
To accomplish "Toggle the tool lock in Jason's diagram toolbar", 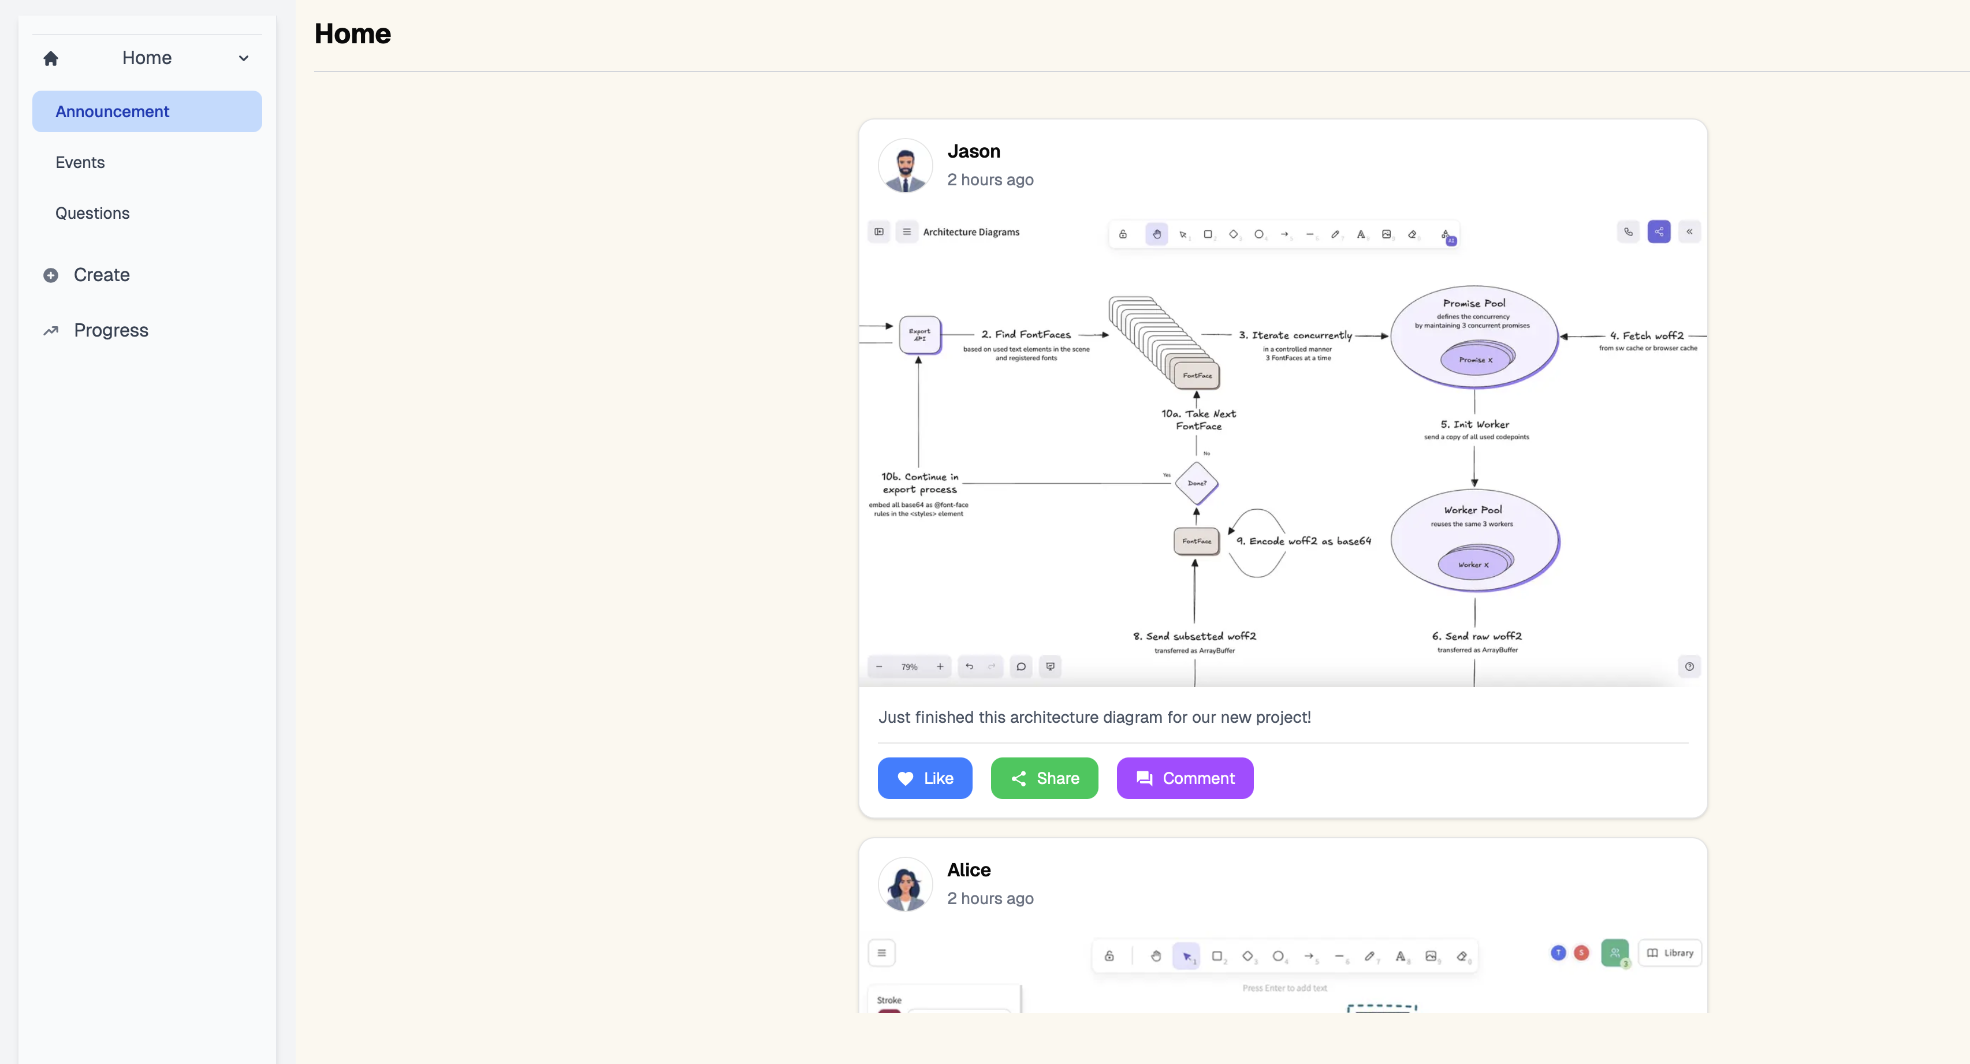I will click(x=1123, y=234).
